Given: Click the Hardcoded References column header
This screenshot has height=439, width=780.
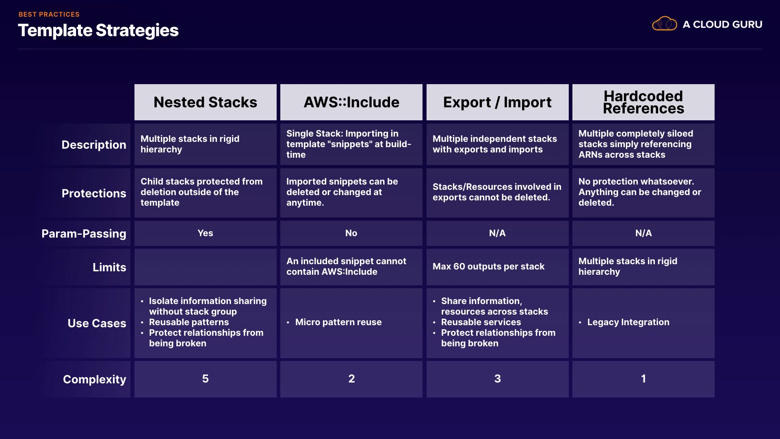Looking at the screenshot, I should pyautogui.click(x=643, y=102).
